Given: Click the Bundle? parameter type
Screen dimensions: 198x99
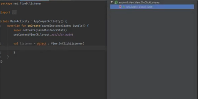Looking at the screenshot, I should (x=78, y=26).
